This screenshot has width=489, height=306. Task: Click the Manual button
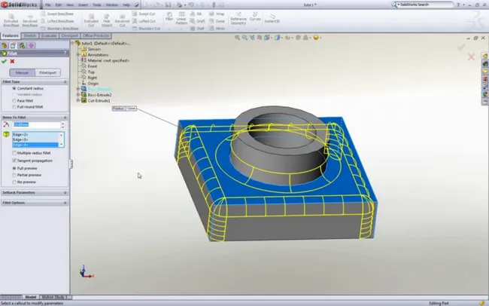(22, 72)
